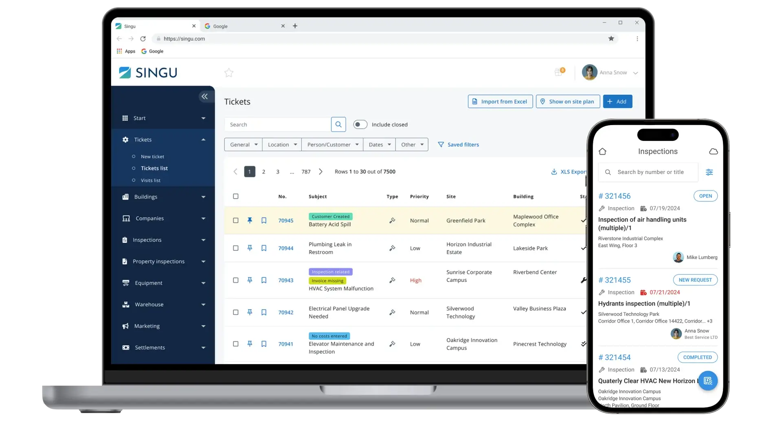Switch to the Google browser tab

tap(240, 26)
